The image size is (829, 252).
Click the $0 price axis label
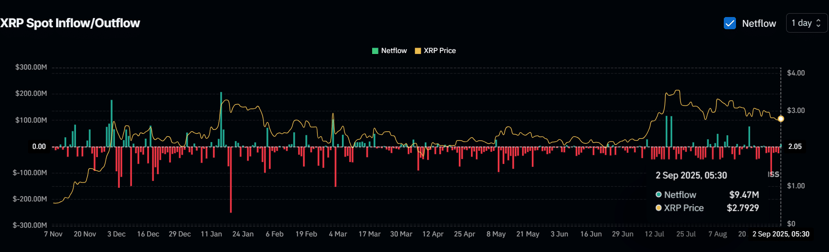pos(791,224)
